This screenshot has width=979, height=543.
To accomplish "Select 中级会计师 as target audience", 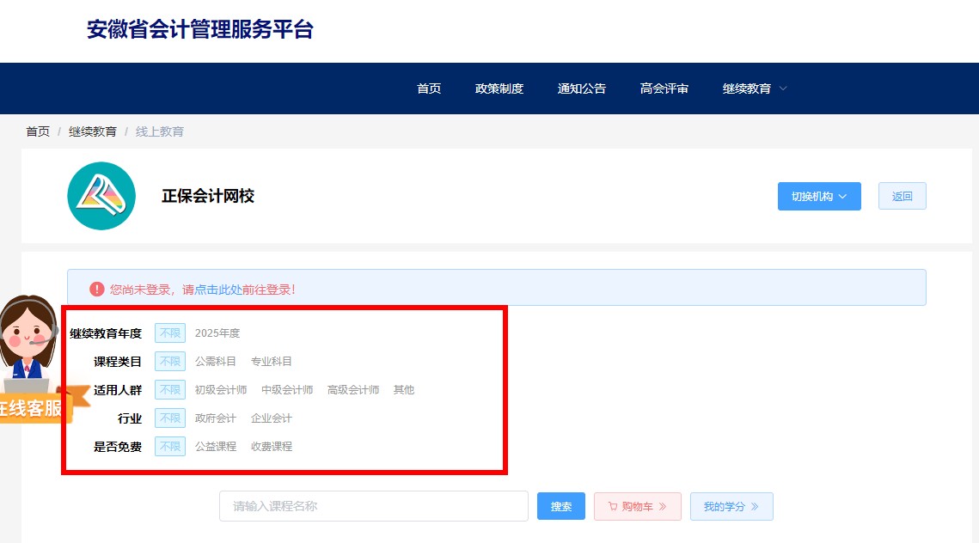I will 287,389.
